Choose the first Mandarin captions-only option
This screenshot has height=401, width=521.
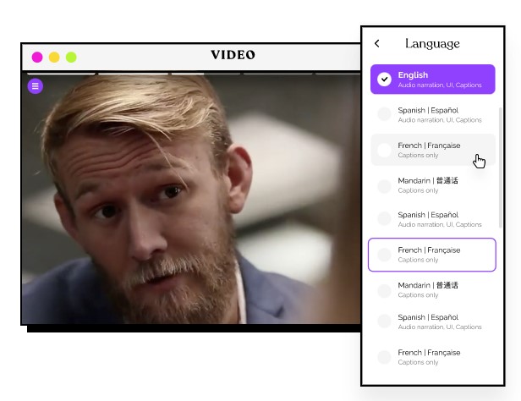[x=431, y=184]
